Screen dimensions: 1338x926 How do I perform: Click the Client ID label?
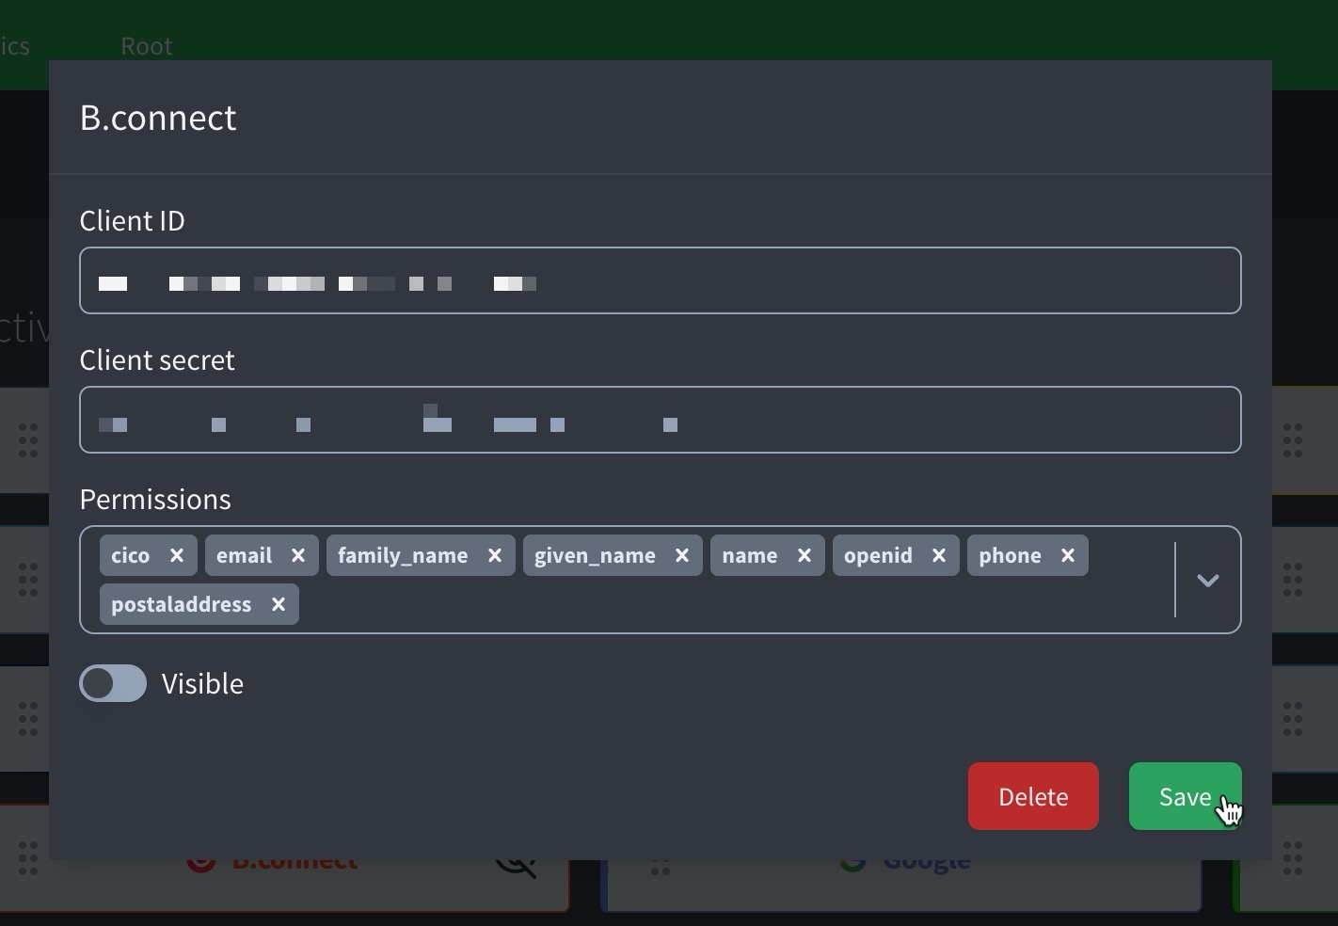coord(133,220)
